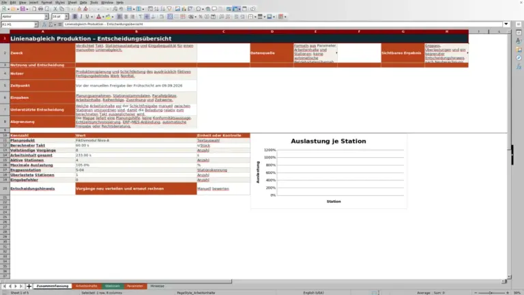Click the zoom slider in status bar
Image resolution: width=524 pixels, height=295 pixels.
[491, 293]
